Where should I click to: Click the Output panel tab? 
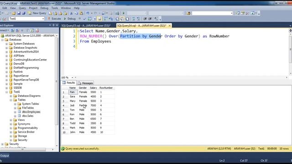click(x=5, y=156)
